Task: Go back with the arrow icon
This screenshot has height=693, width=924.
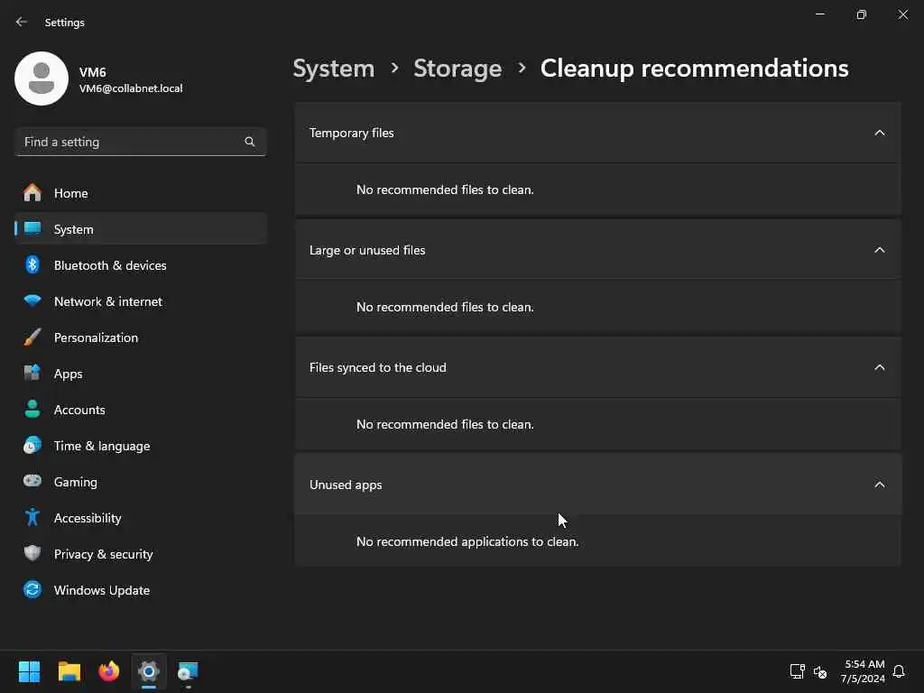Action: coord(22,22)
